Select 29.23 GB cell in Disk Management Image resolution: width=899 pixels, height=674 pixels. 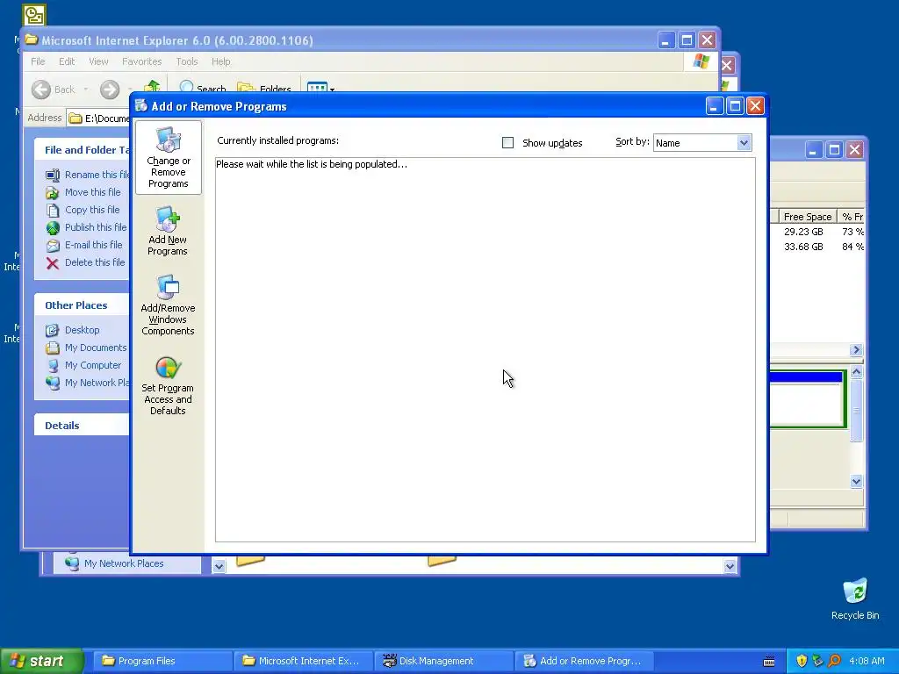tap(803, 232)
